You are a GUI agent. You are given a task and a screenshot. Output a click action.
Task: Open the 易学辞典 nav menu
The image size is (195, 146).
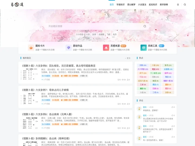click(164, 5)
